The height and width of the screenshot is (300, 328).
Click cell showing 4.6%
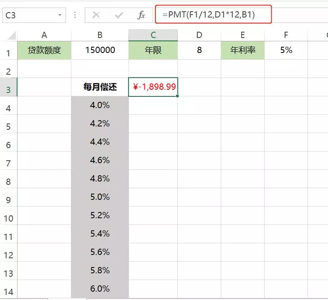point(100,161)
